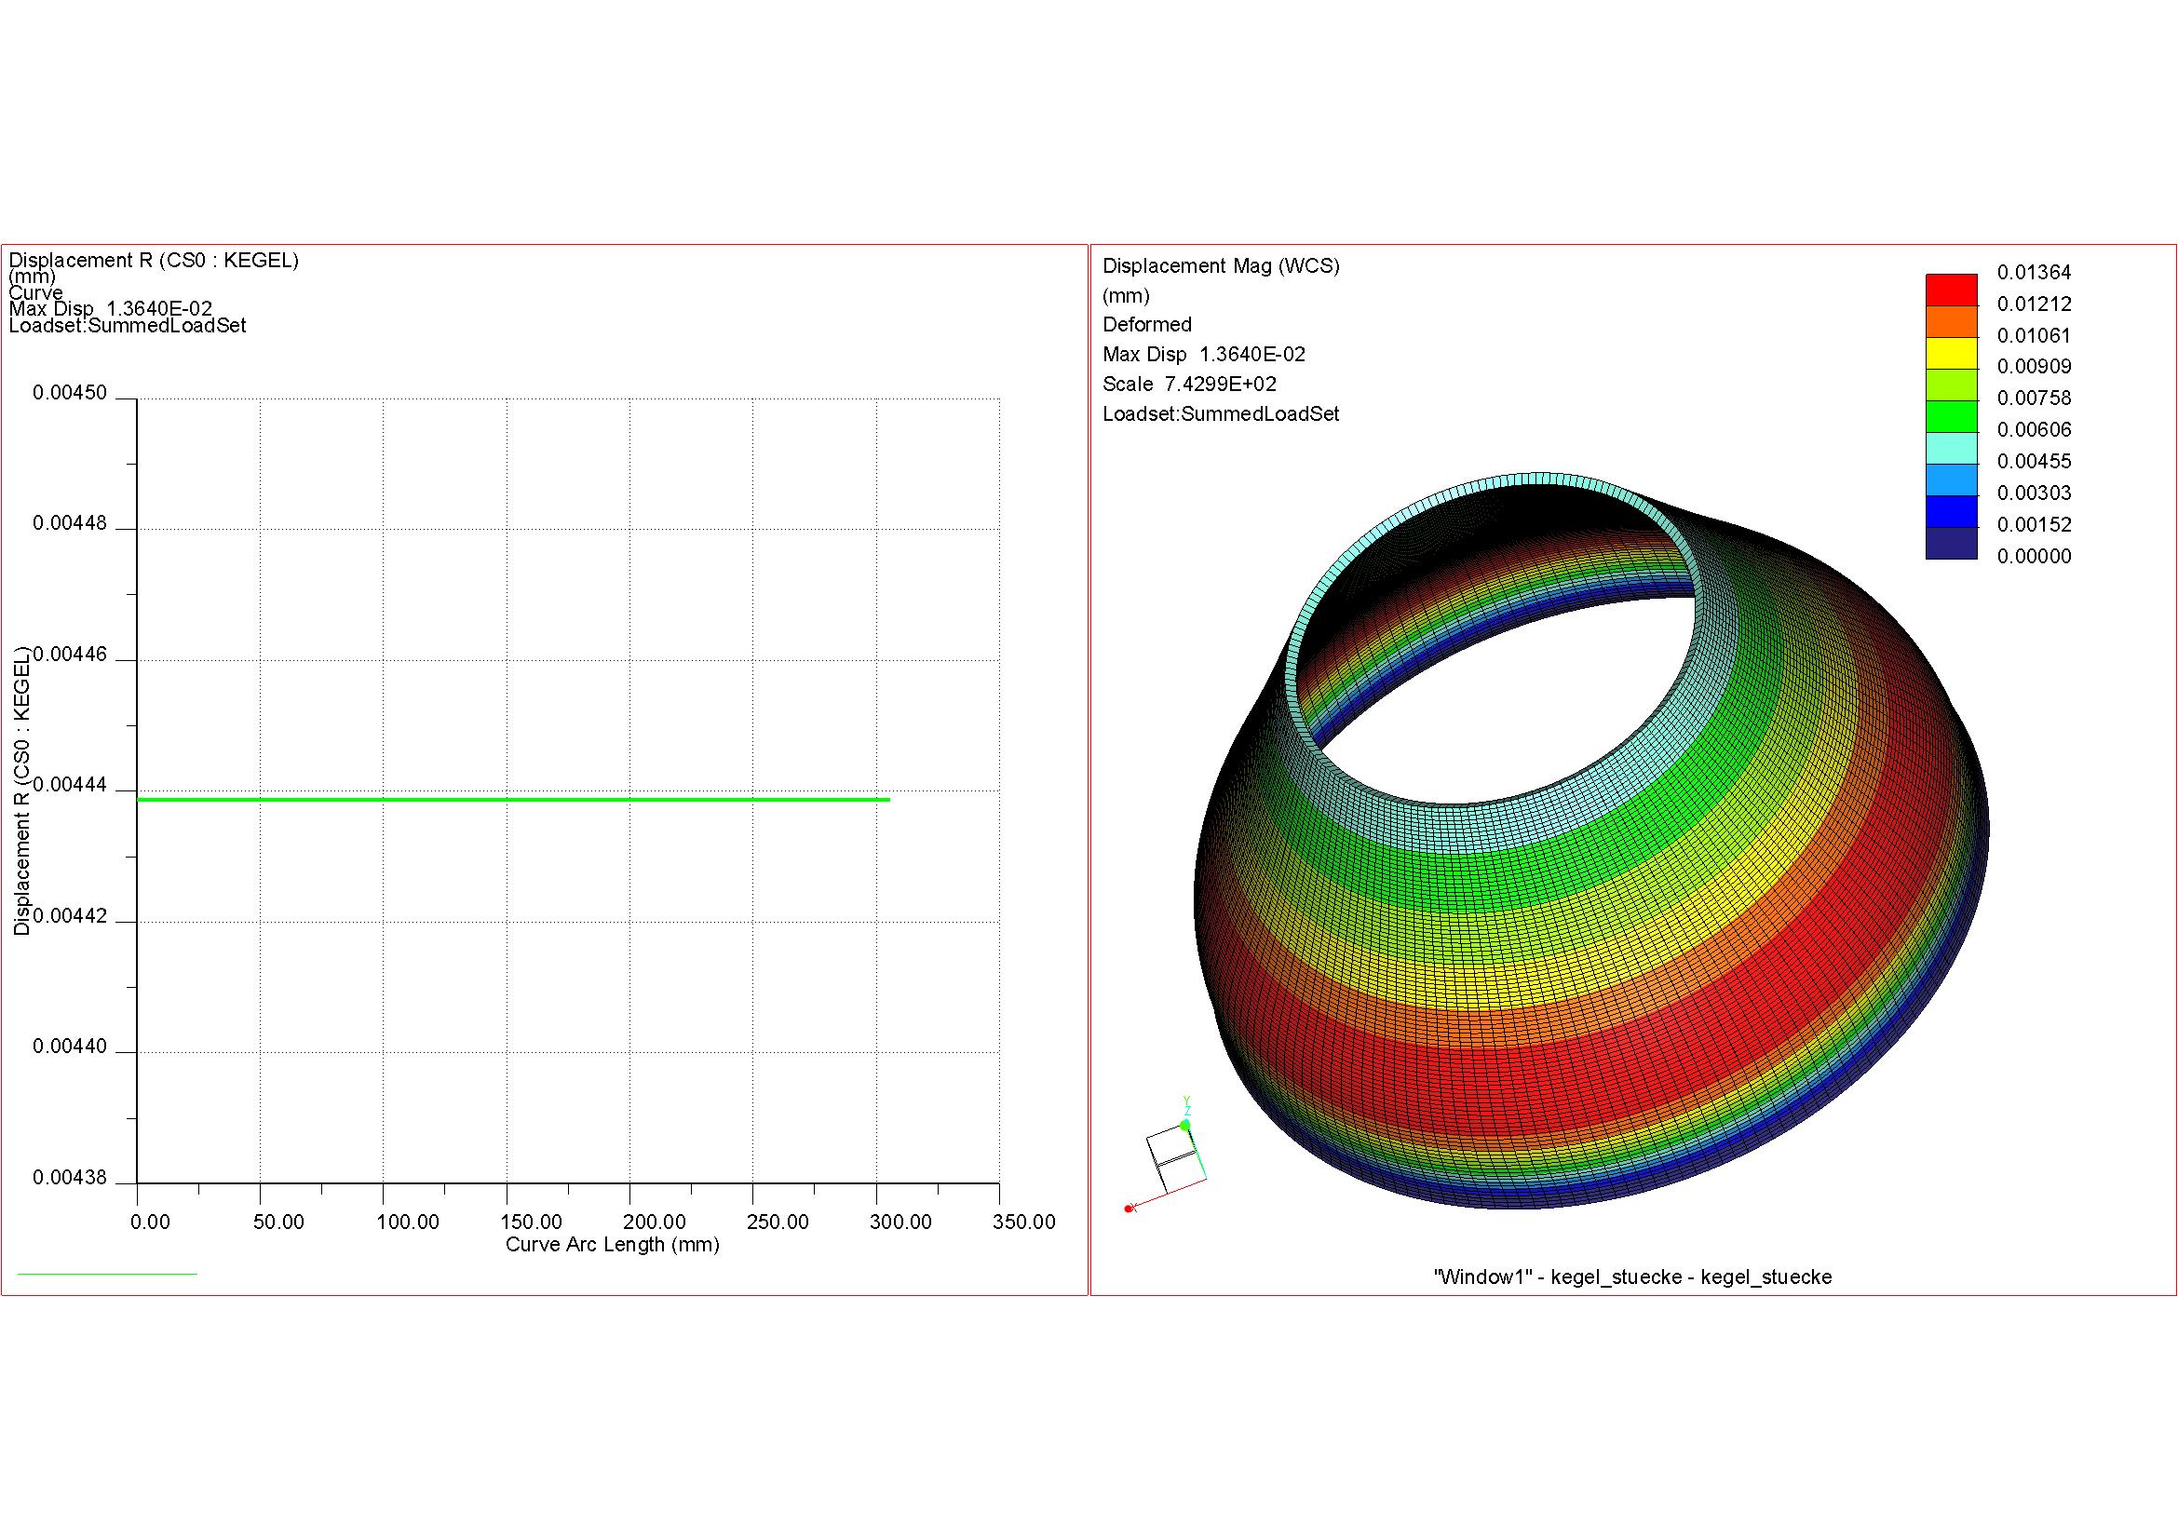Click the 0.01364 legend maximum value
Screen dimensions: 2178x1540
2034,273
